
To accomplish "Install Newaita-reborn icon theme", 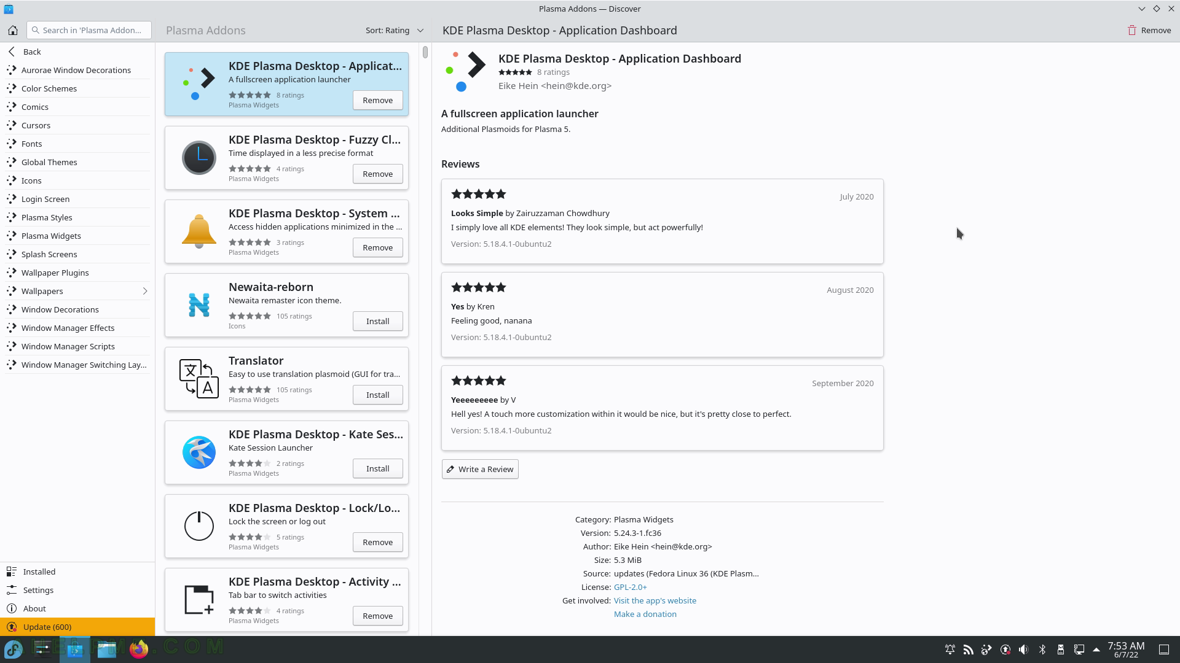I will tap(377, 321).
